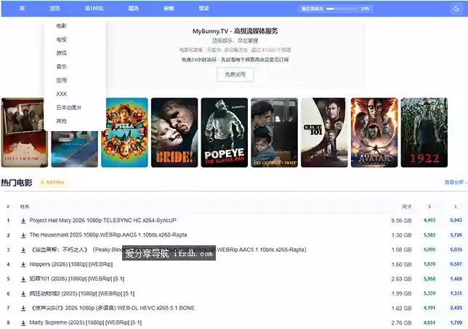Open the 1922 poster
Image resolution: width=468 pixels, height=329 pixels.
coord(424,132)
